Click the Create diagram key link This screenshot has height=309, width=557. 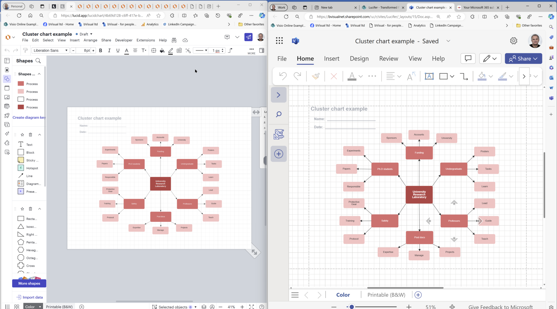[x=29, y=117]
